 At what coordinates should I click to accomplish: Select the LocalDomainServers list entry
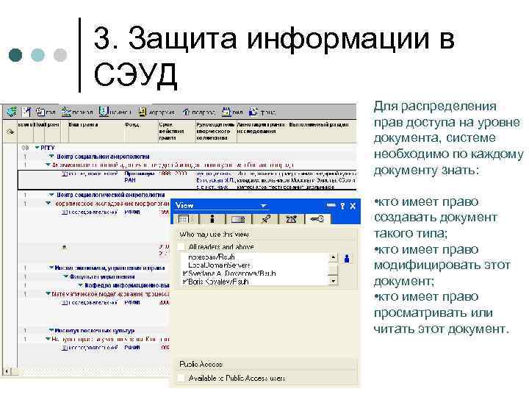219,265
